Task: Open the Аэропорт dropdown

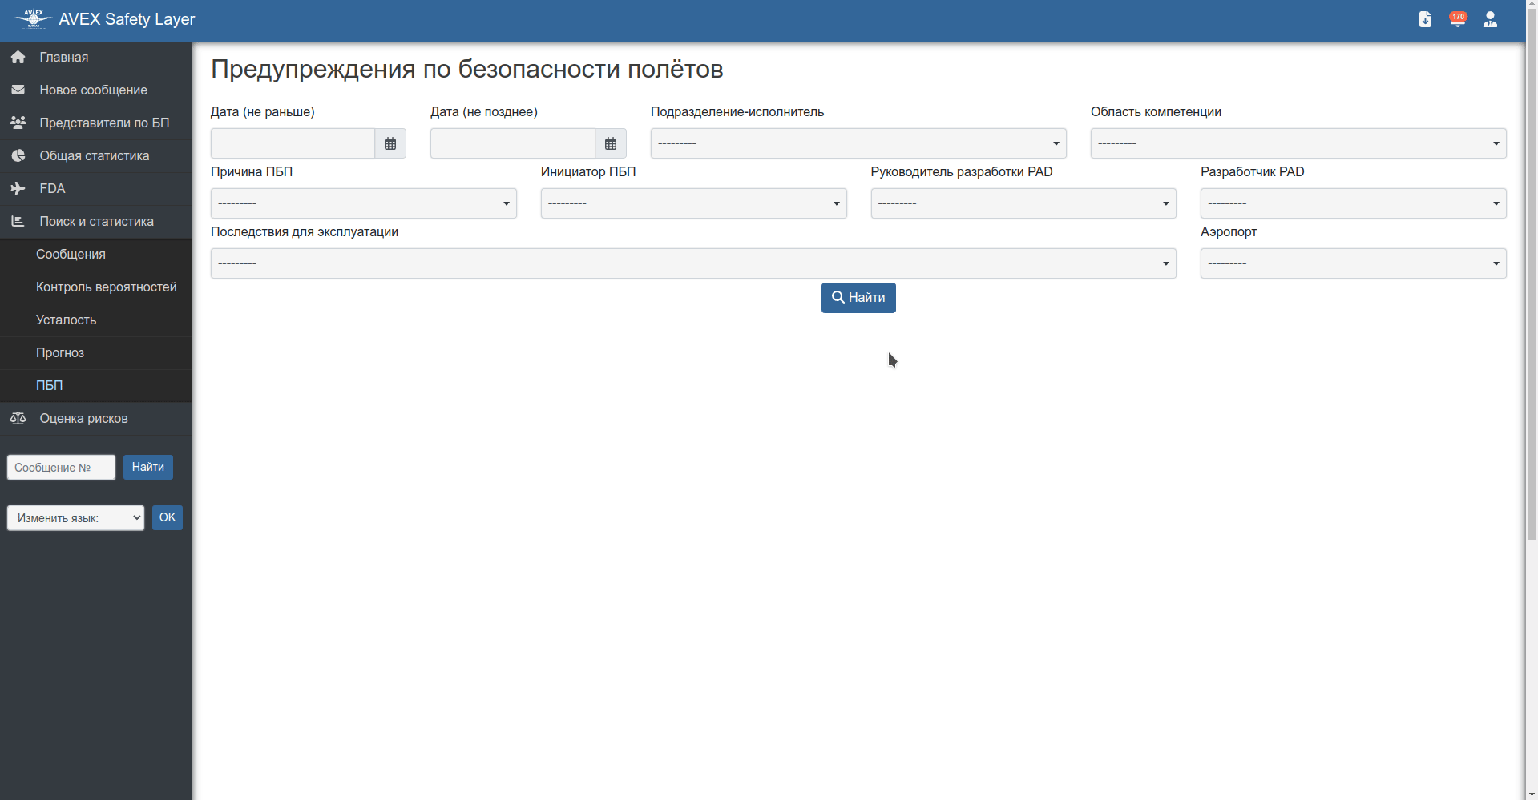Action: point(1352,263)
